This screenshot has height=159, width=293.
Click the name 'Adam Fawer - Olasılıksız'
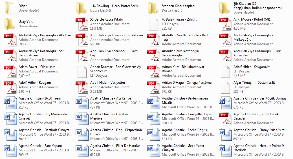coord(37,67)
